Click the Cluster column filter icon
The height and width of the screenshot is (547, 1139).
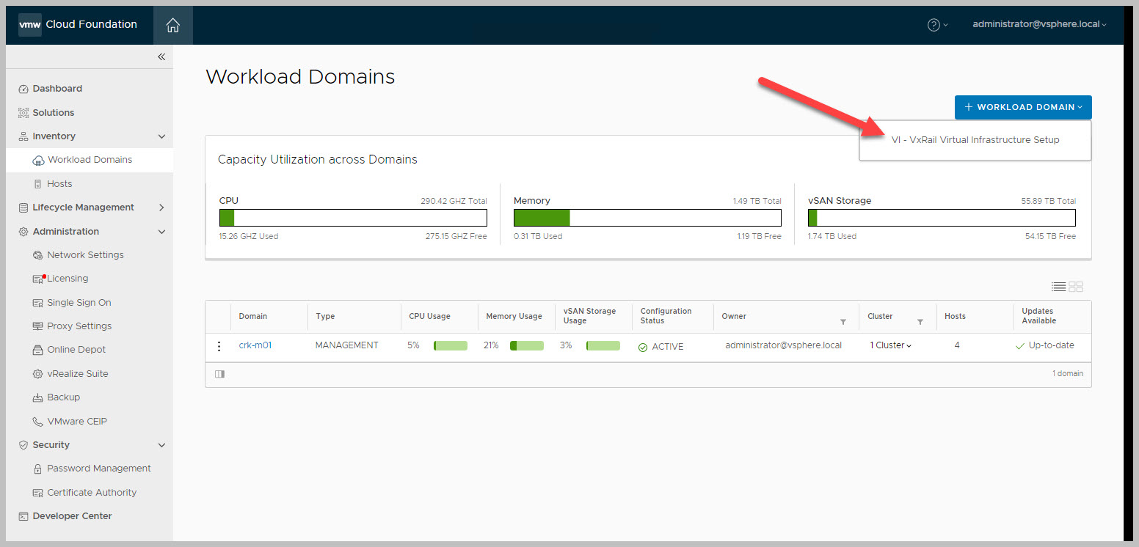(920, 322)
